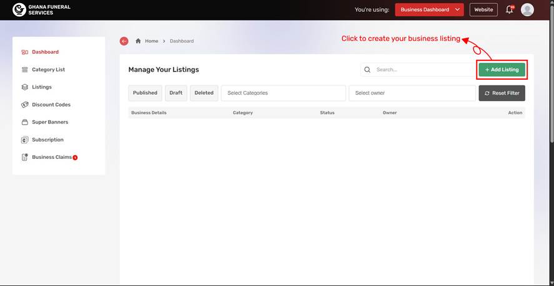
Task: Open Business Claims in the sidebar
Action: pyautogui.click(x=52, y=157)
